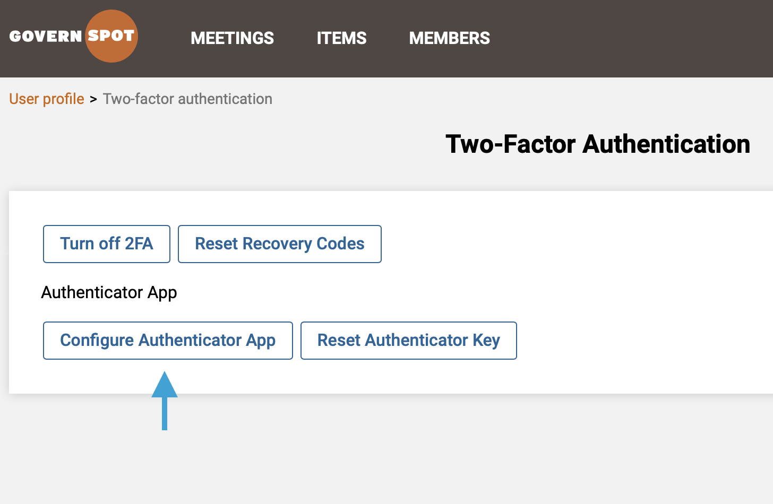Viewport: 773px width, 504px height.
Task: Click Turn off 2FA button
Action: pos(107,244)
